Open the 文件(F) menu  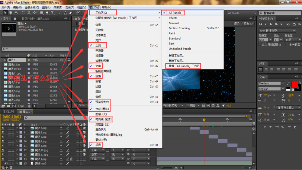[x=6, y=7]
